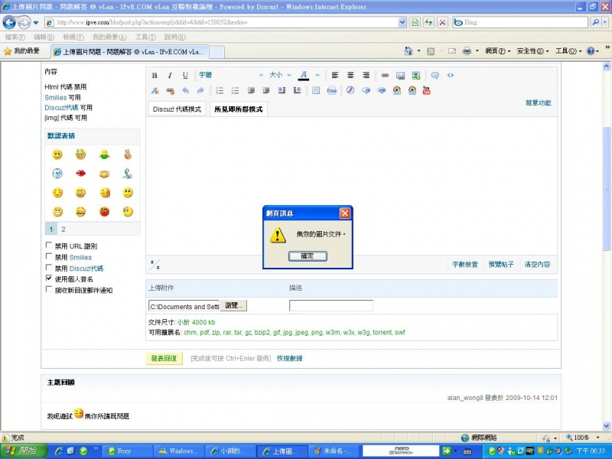Switch to Discuz! 代碼模式 tab
This screenshot has height=459, width=612.
click(177, 109)
